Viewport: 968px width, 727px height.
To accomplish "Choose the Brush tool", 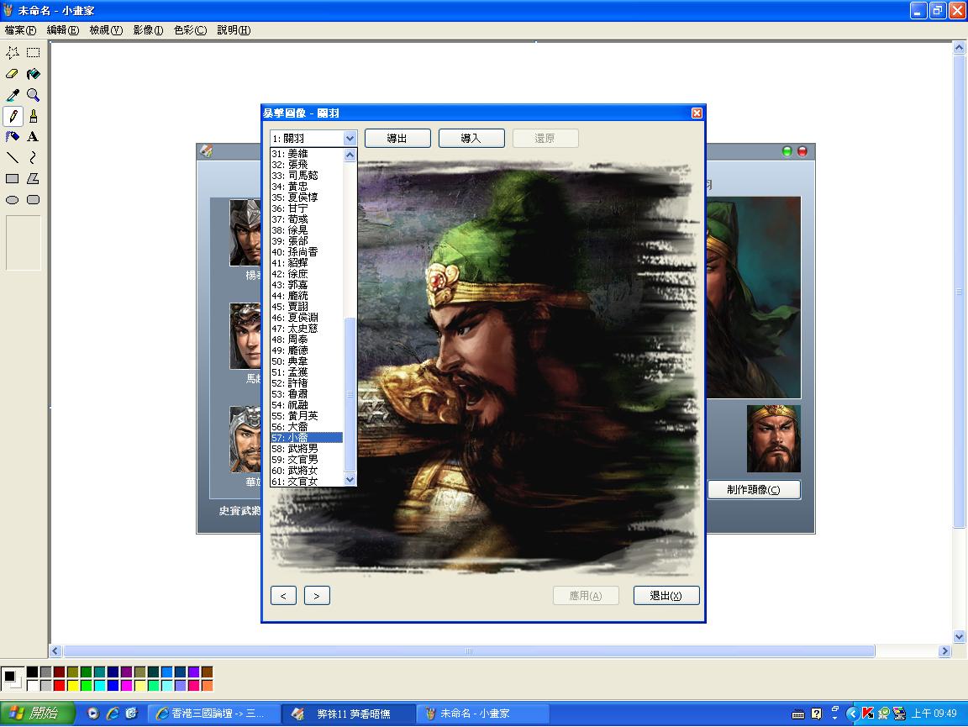I will [x=34, y=116].
